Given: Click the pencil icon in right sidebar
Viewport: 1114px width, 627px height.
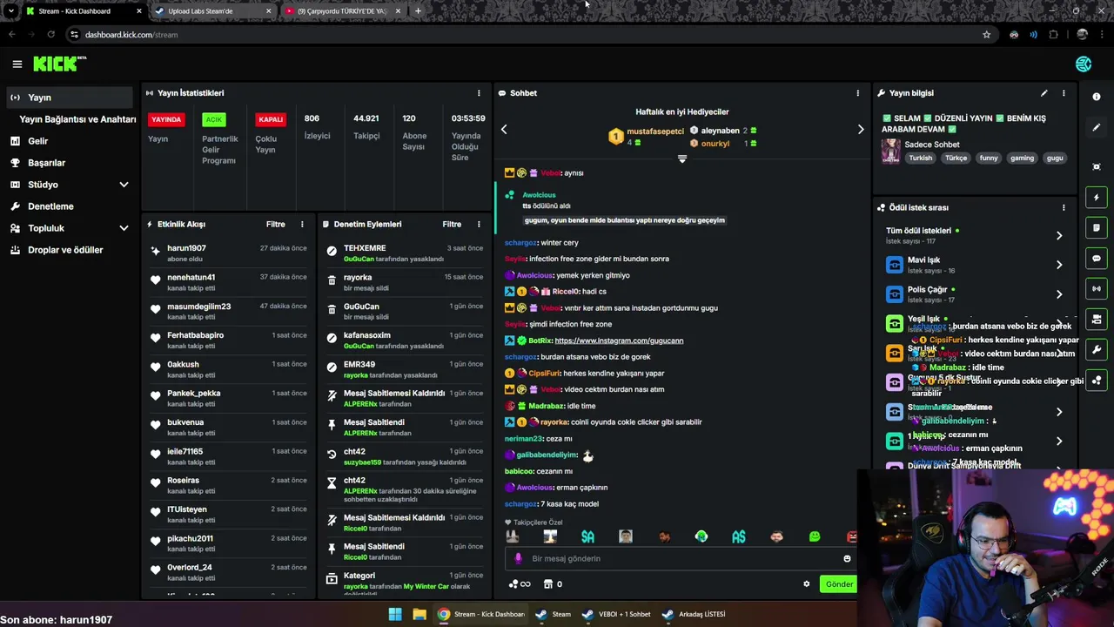Looking at the screenshot, I should click(x=1097, y=128).
